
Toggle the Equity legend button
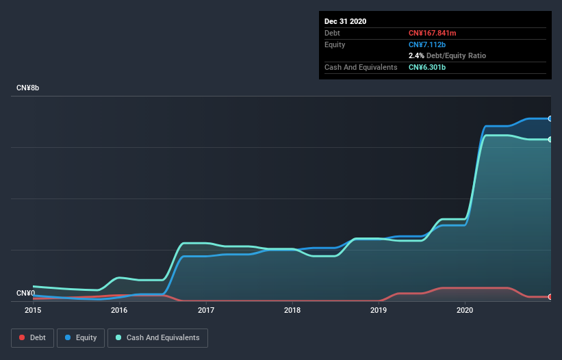click(x=81, y=338)
